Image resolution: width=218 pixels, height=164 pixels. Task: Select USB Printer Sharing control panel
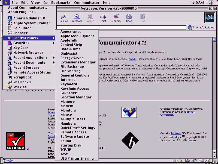coord(77,159)
